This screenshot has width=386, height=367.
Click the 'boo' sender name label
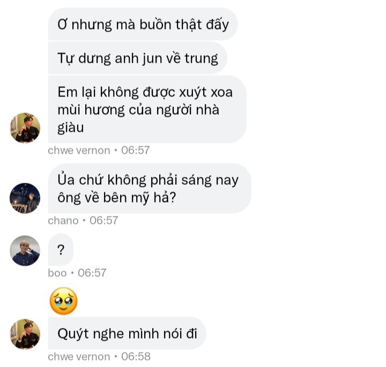pyautogui.click(x=57, y=273)
